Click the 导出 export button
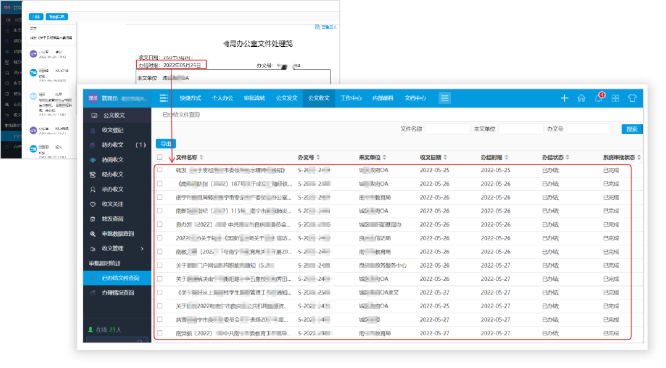The width and height of the screenshot is (666, 368). [166, 143]
